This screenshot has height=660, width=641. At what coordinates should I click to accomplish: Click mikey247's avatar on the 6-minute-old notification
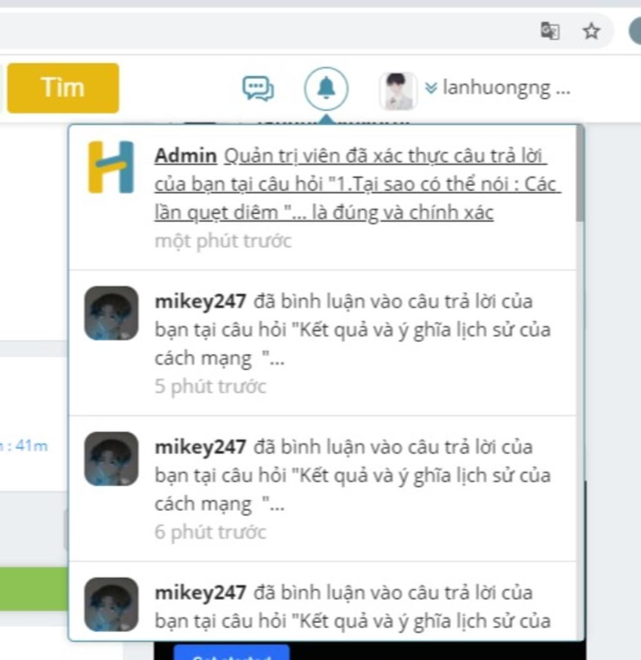tap(111, 459)
